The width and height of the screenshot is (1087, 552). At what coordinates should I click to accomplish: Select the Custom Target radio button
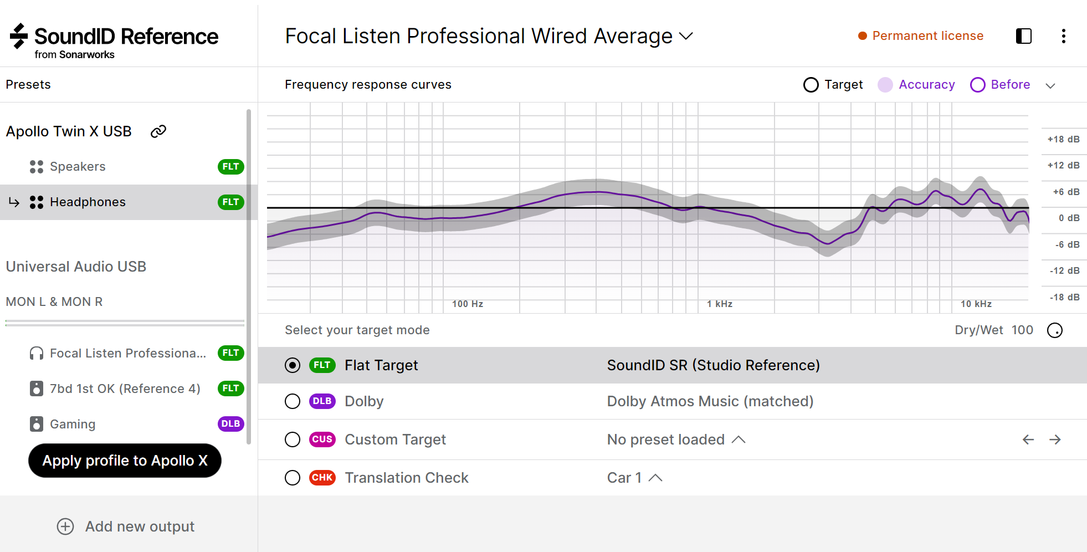293,439
